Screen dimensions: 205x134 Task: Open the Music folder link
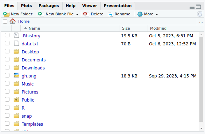click(28, 84)
